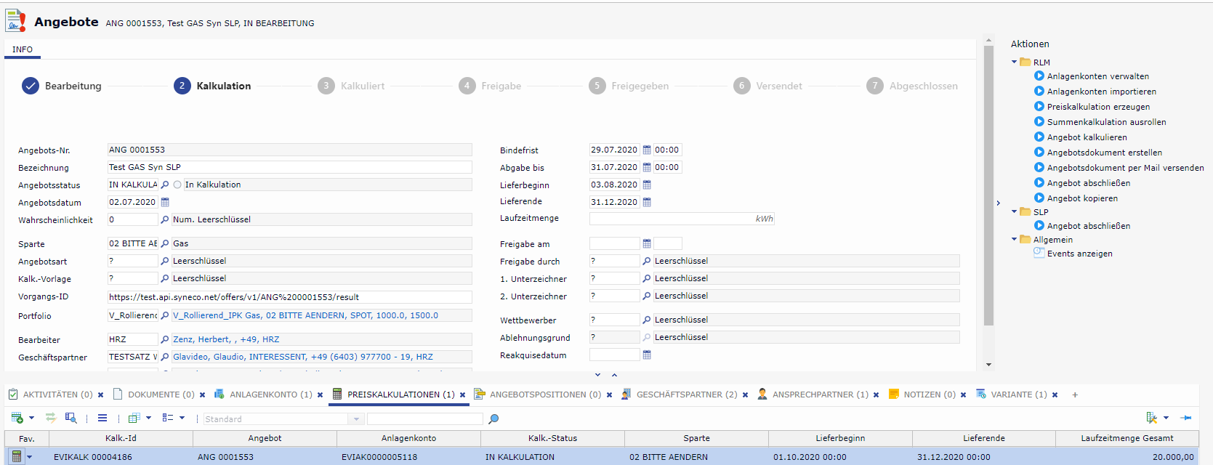
Task: Collapse the Allgemein folder in Aktionen tree
Action: (1015, 240)
